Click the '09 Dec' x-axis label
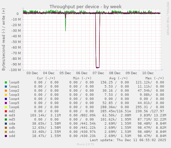Viewport: 171px width, 148px height. click(131, 73)
